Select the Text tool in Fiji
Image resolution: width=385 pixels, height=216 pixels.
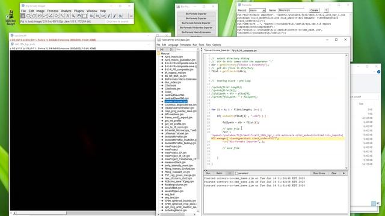(x=68, y=16)
